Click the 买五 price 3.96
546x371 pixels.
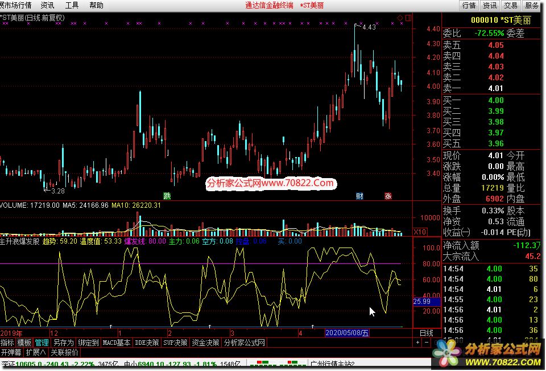coord(496,143)
